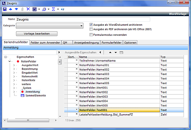The image size is (191, 130).
Task: Switch to the Seriendruckfelder tab
Action: coord(16,42)
